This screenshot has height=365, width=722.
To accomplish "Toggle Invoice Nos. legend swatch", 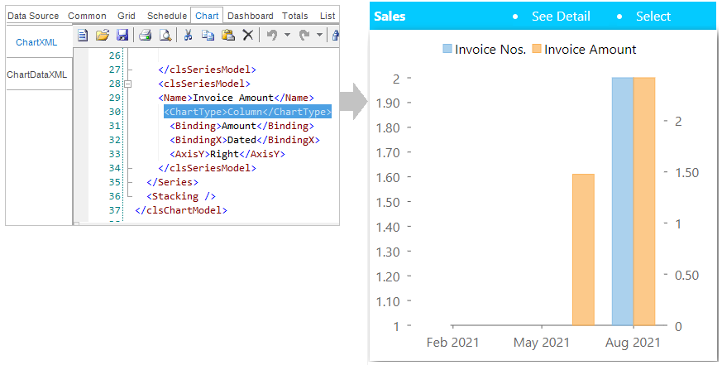I will pyautogui.click(x=447, y=49).
